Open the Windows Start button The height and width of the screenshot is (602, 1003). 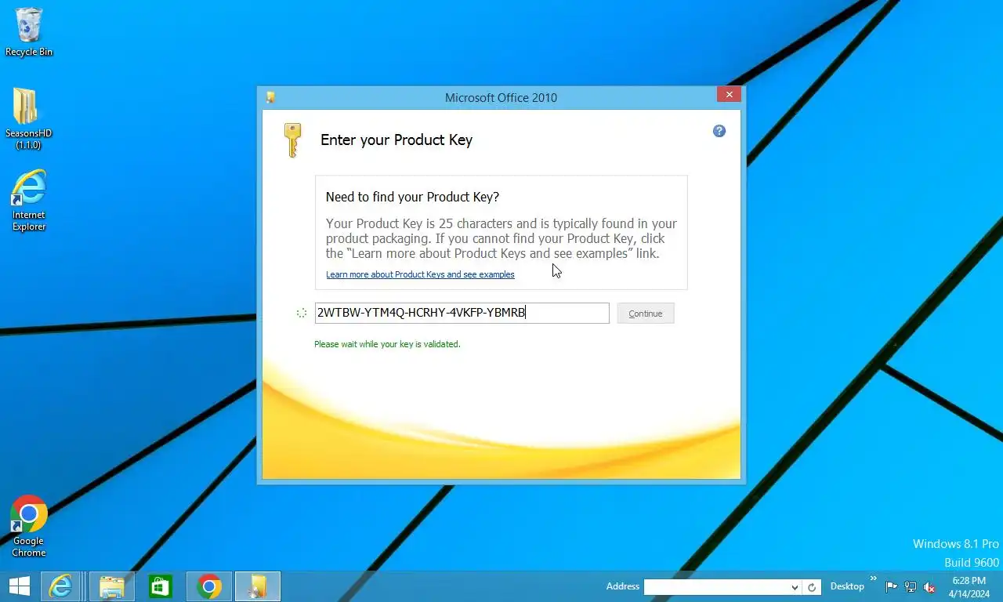19,586
